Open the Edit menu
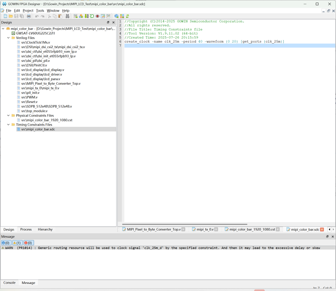Viewport: 336px width, 291px height. pos(17,10)
